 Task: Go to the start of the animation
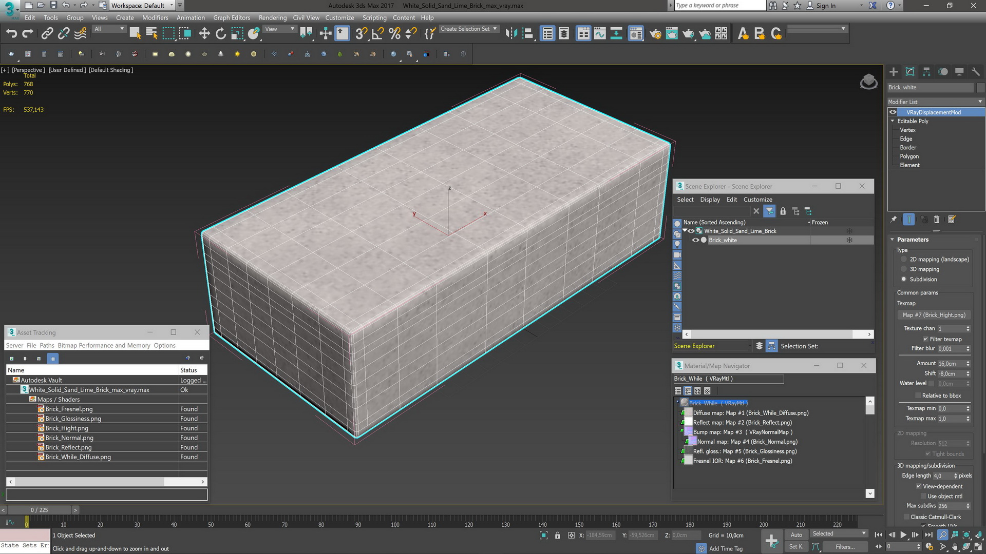879,535
